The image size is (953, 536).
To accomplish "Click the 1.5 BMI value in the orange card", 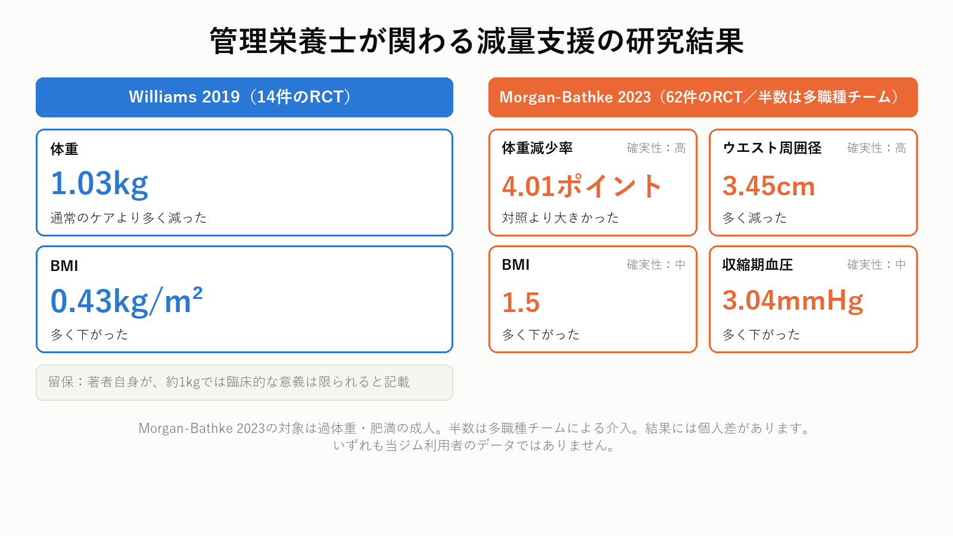I will (x=521, y=303).
